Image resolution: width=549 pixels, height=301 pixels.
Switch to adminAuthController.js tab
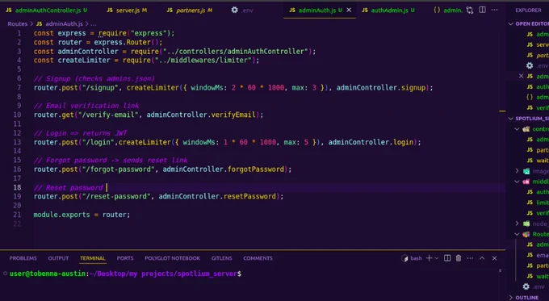[47, 10]
